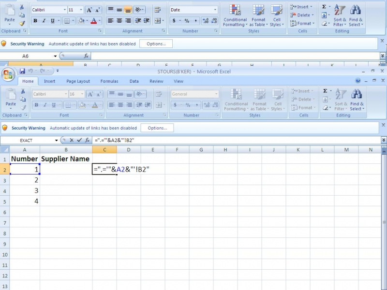Click Options in the upper Security Warning bar
The height and width of the screenshot is (290, 387).
[x=156, y=43]
